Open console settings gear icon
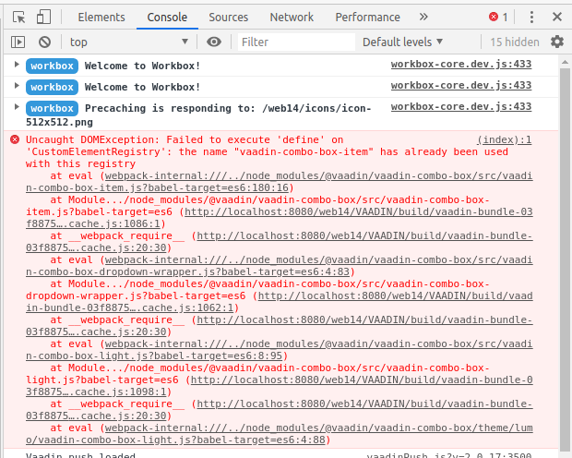 click(556, 42)
